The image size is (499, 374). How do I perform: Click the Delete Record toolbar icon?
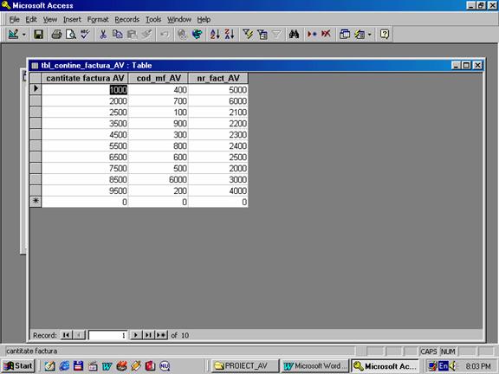pos(326,34)
